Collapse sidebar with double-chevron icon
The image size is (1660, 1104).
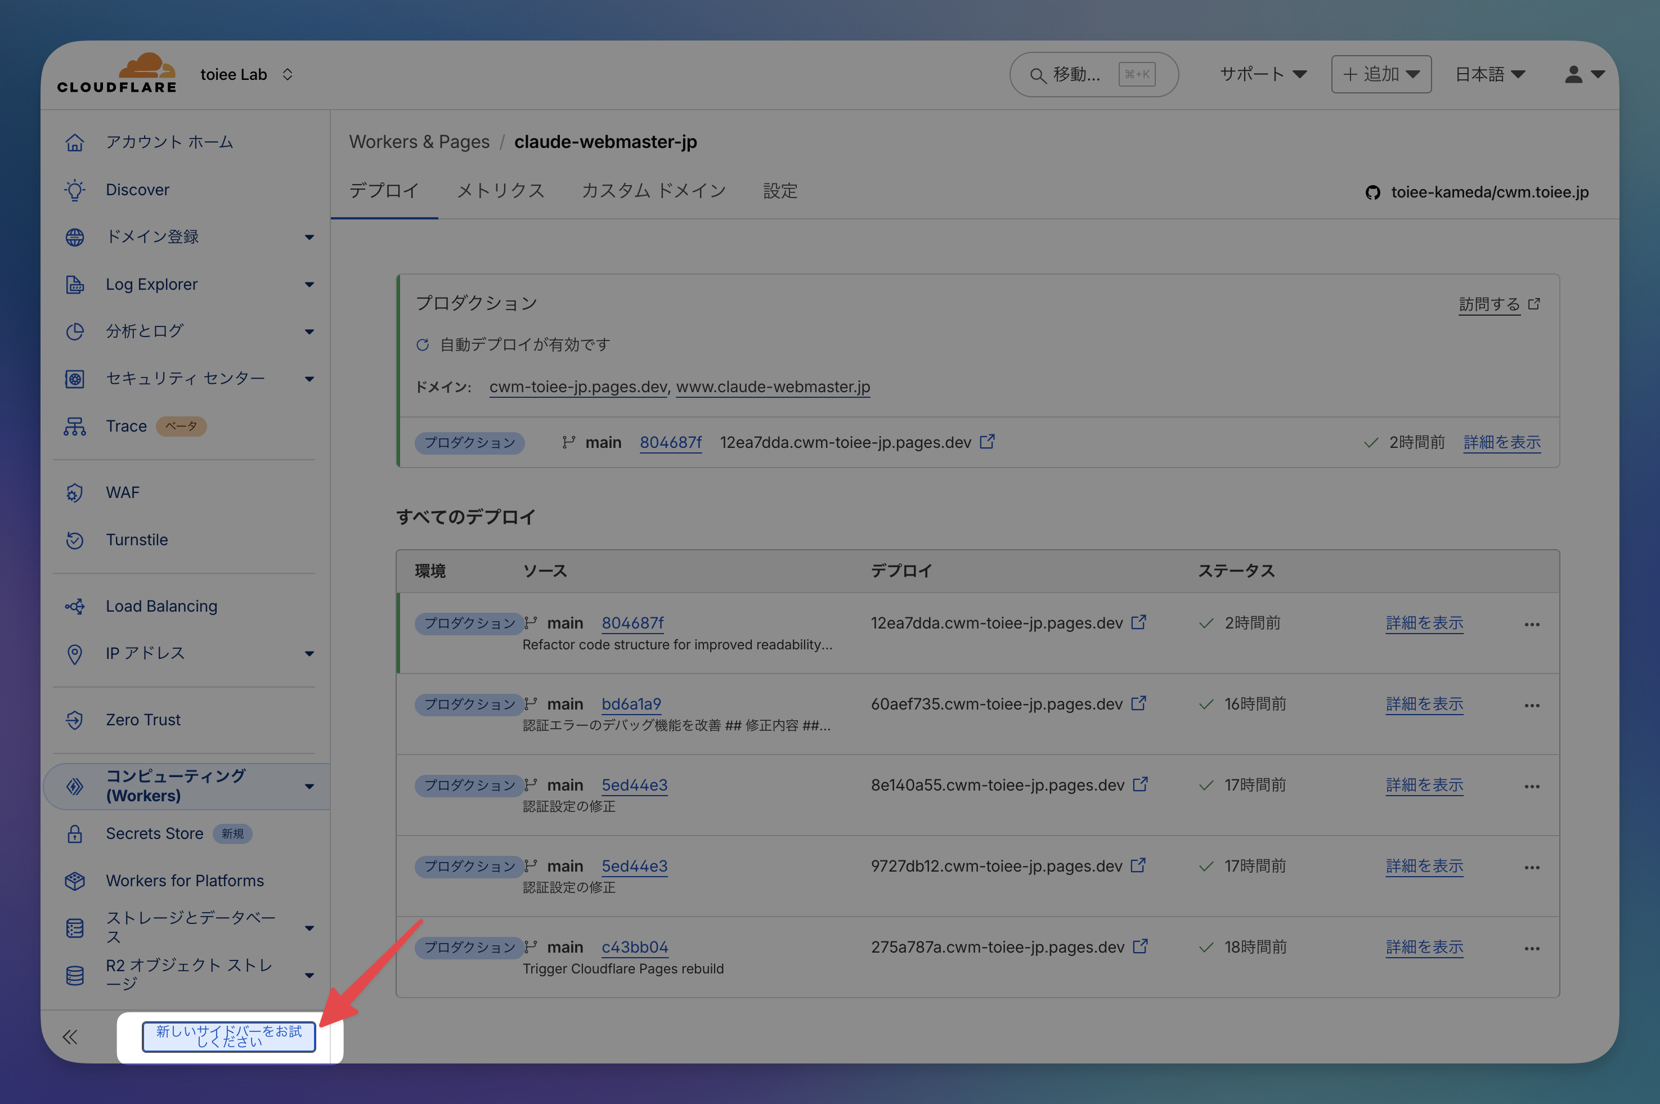[70, 1036]
